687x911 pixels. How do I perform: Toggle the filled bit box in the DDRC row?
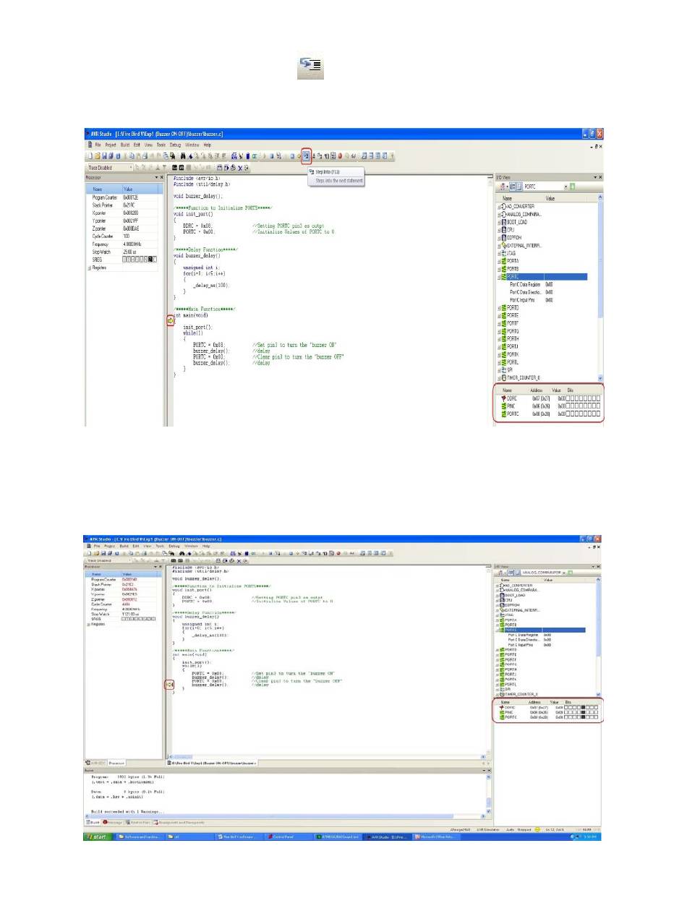pos(583,707)
